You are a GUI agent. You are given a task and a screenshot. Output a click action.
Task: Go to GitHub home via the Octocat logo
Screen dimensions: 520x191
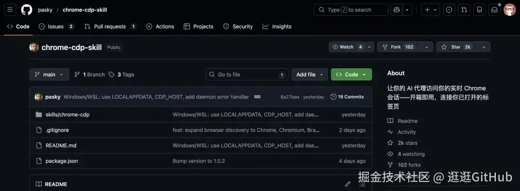(x=27, y=10)
